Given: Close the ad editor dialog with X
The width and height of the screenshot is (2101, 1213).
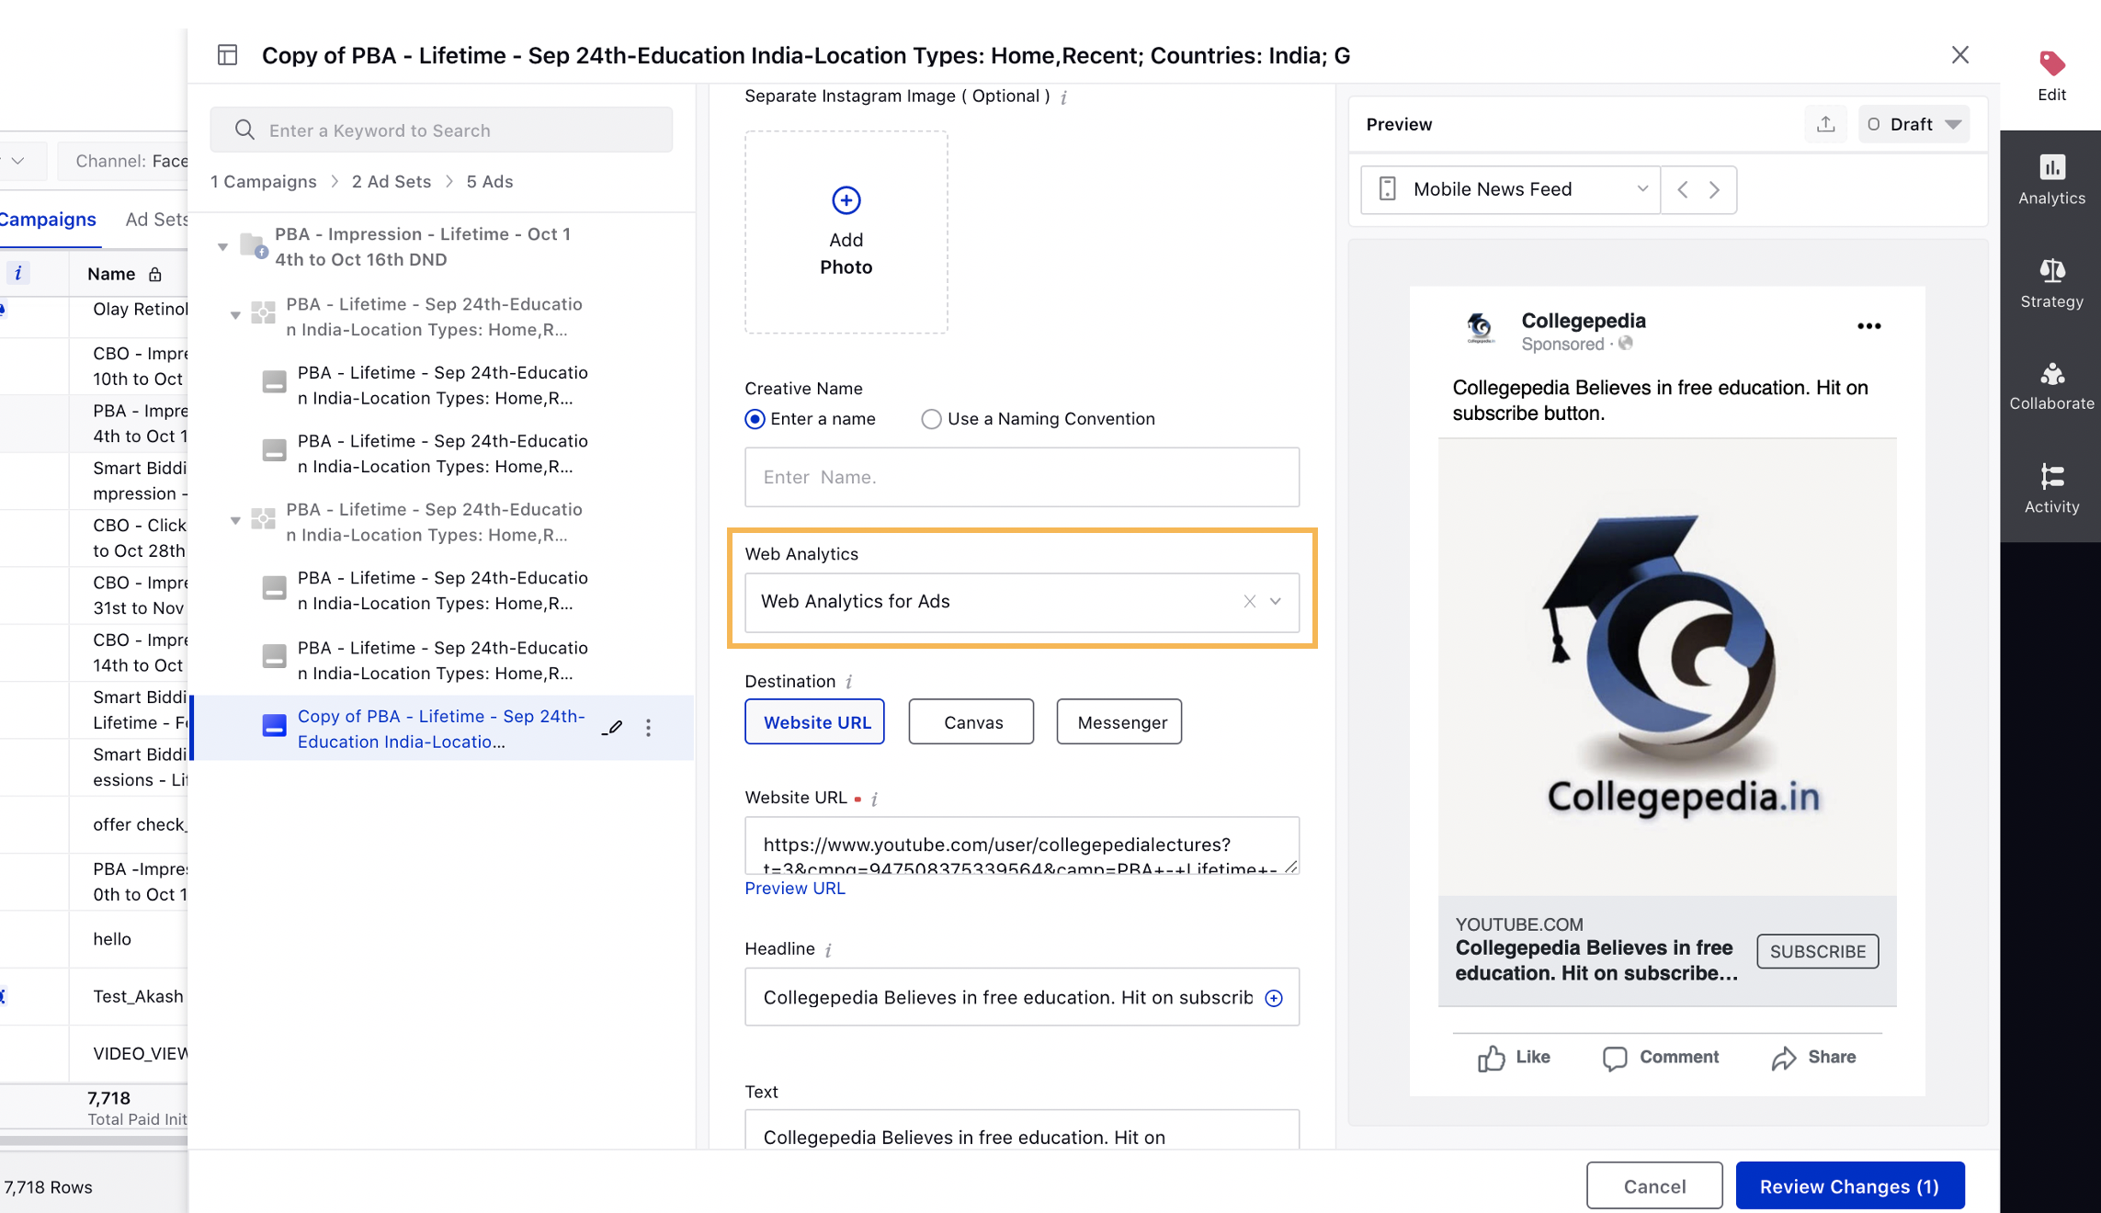Looking at the screenshot, I should [1960, 55].
